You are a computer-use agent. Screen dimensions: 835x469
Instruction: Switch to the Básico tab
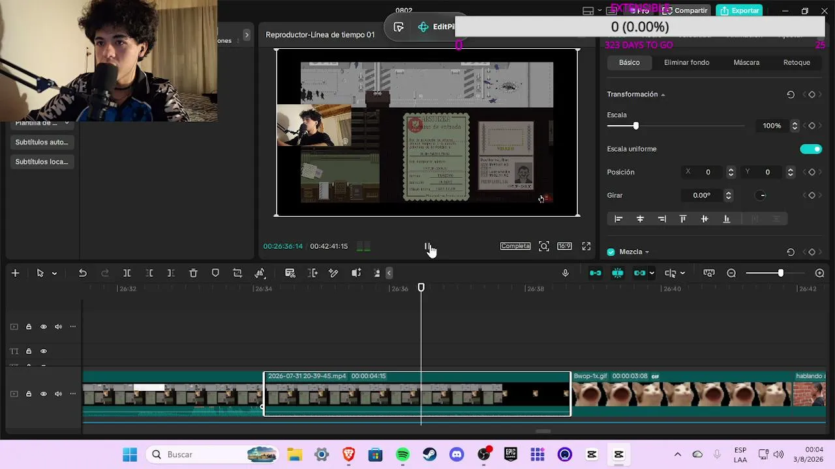point(630,63)
